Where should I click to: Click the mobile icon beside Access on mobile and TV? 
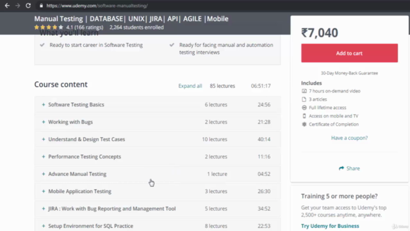pos(304,116)
